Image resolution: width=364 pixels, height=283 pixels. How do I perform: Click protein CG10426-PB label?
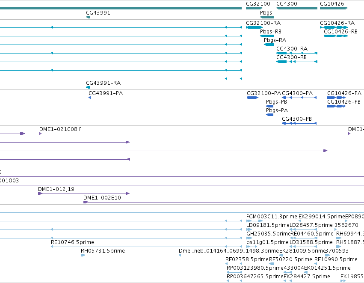344,102
